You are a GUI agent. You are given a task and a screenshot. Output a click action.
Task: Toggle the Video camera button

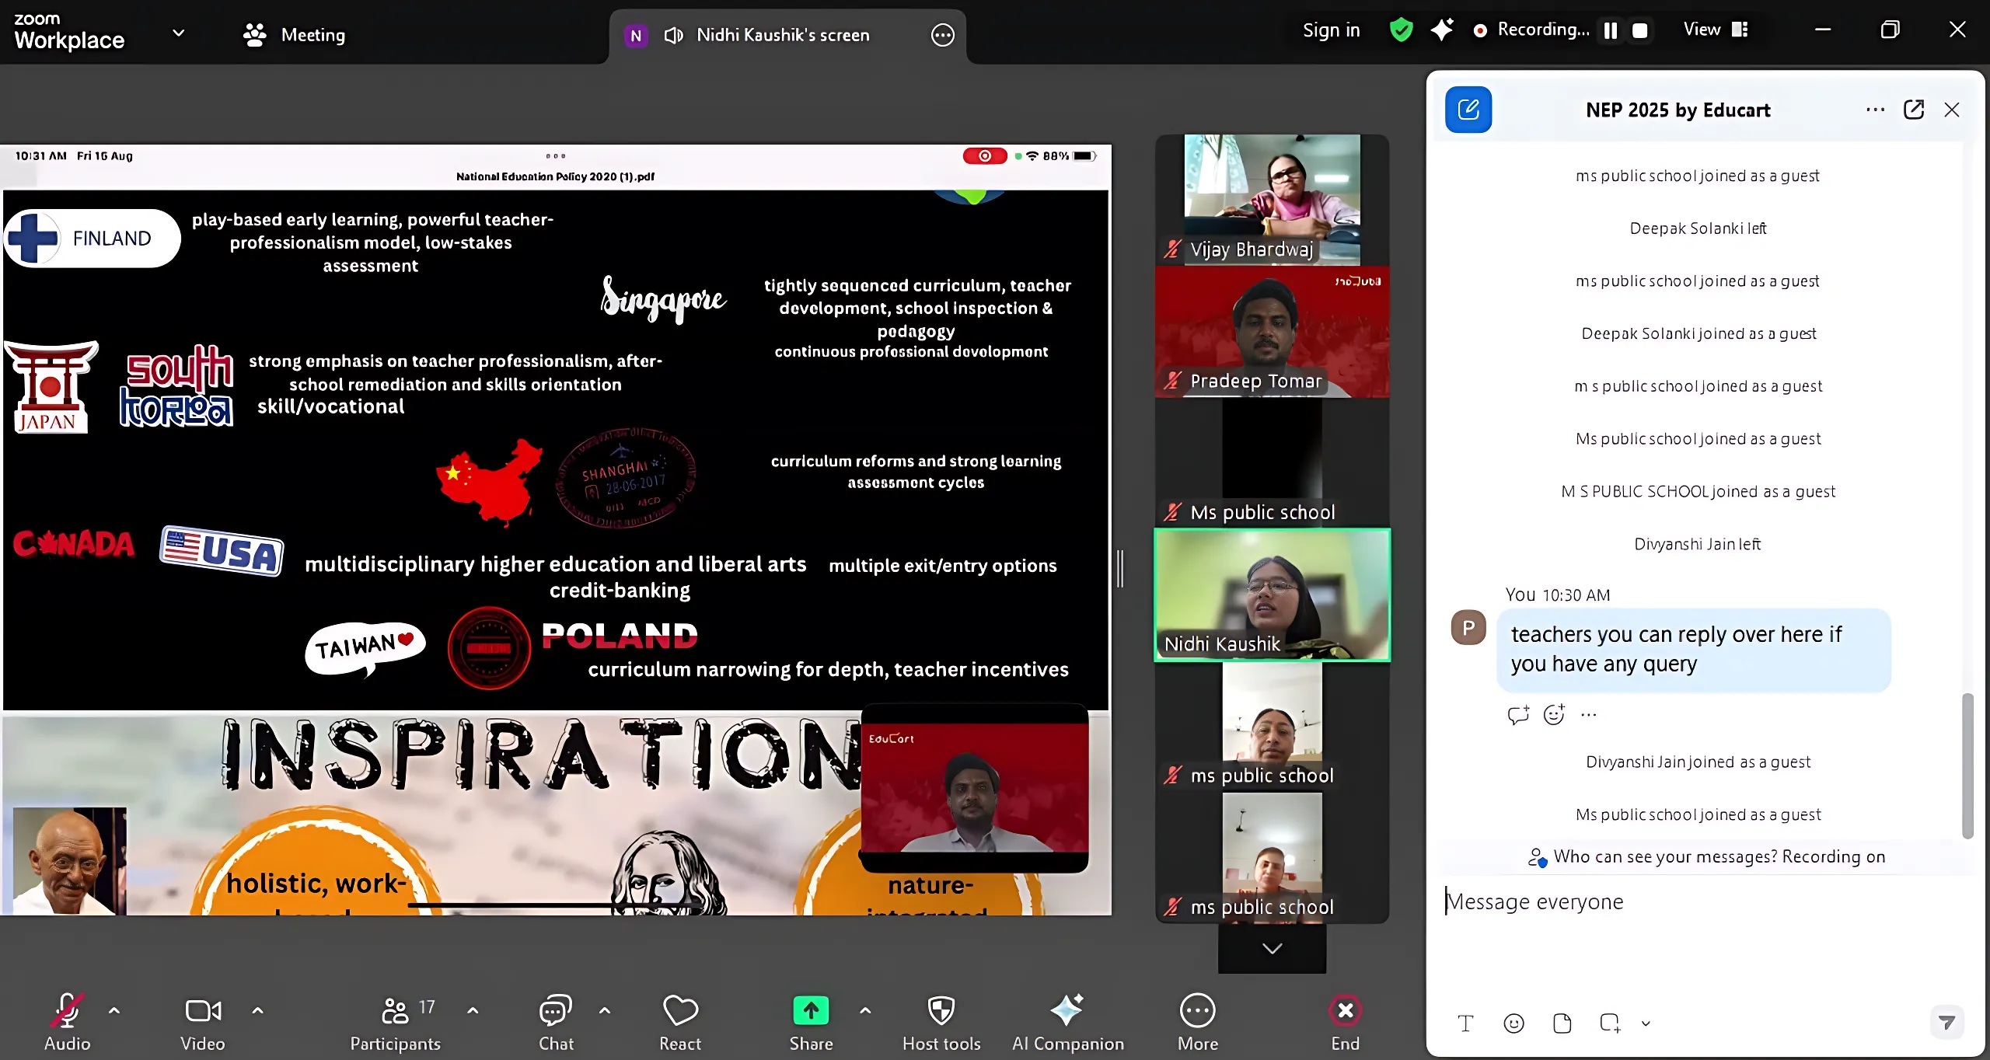click(203, 1010)
